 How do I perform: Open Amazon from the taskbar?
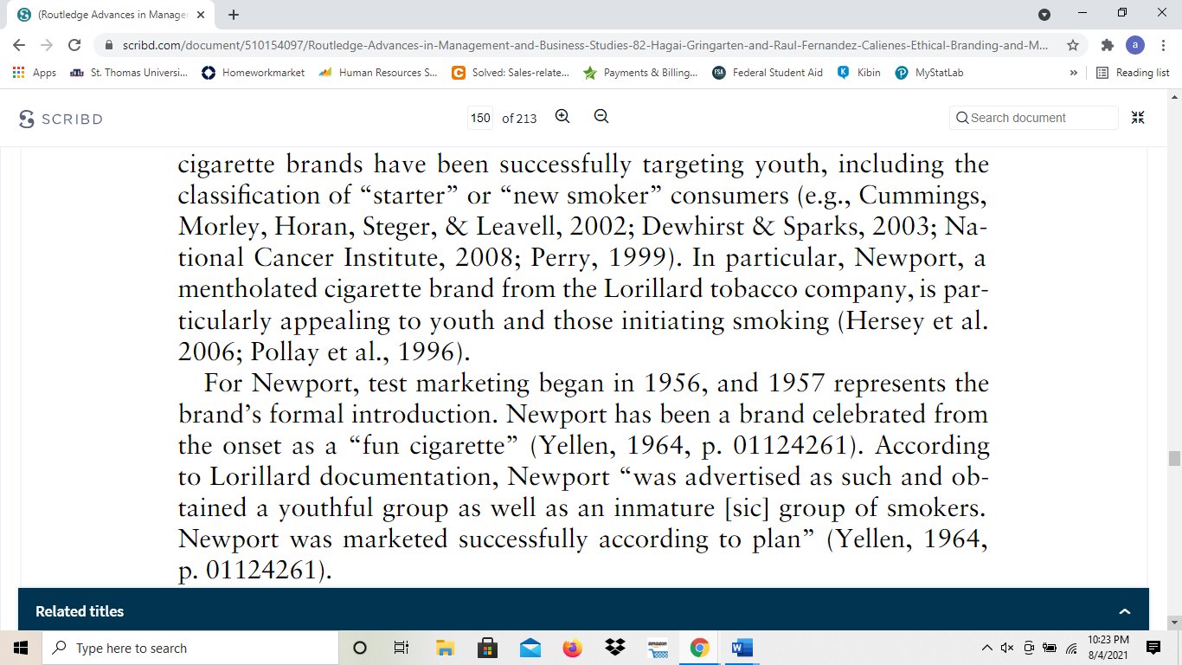click(x=658, y=648)
